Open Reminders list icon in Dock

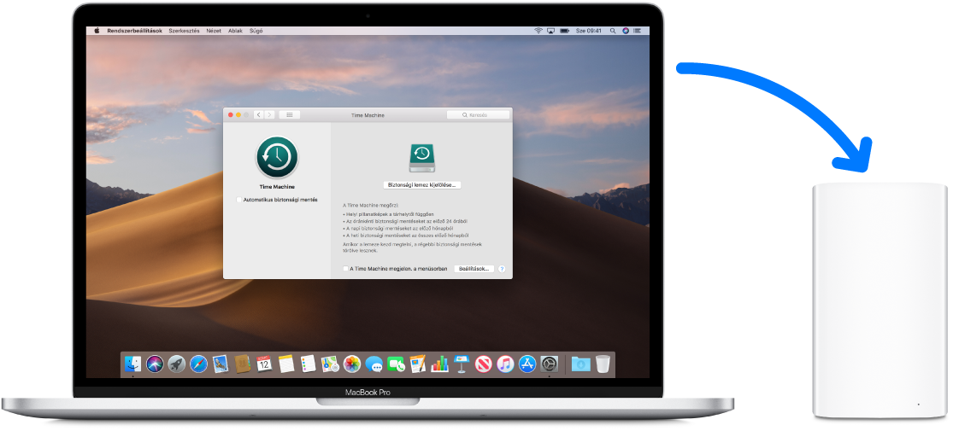(309, 364)
